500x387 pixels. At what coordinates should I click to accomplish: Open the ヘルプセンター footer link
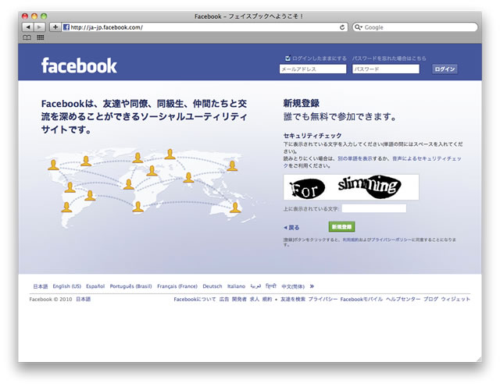pyautogui.click(x=403, y=299)
